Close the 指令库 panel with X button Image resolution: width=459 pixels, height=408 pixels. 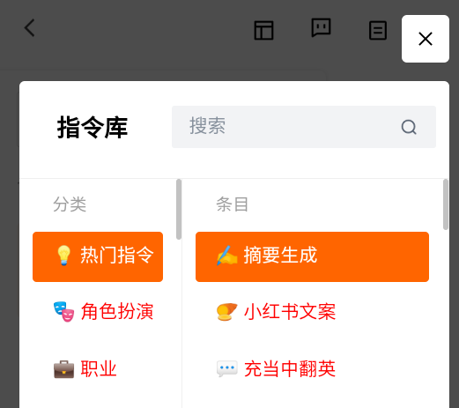426,39
